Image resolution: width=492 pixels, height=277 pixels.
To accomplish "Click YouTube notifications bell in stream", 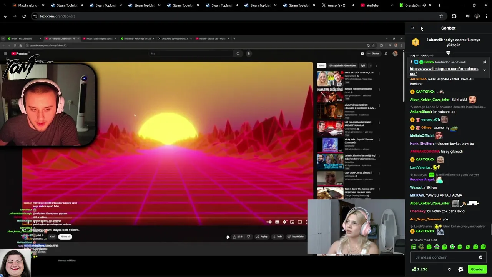I will click(386, 53).
